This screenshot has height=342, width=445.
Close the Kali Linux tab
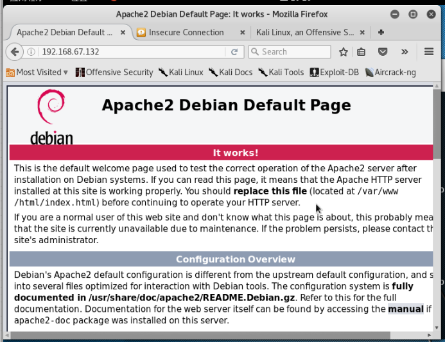tap(362, 32)
